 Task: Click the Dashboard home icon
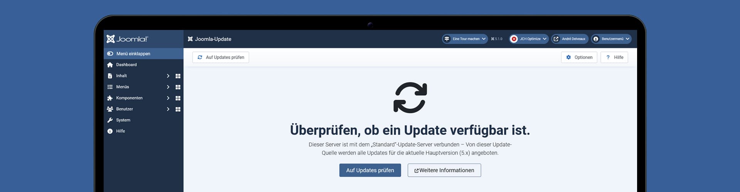point(110,65)
